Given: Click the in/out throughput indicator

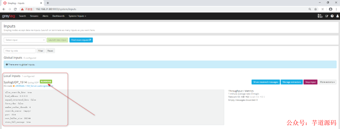Looking at the screenshot, I should 320,16.
